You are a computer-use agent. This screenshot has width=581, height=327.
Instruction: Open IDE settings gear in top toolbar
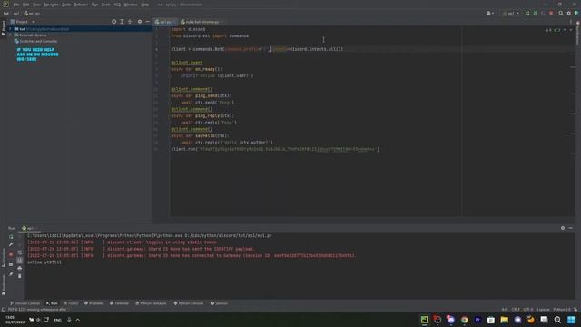569,13
